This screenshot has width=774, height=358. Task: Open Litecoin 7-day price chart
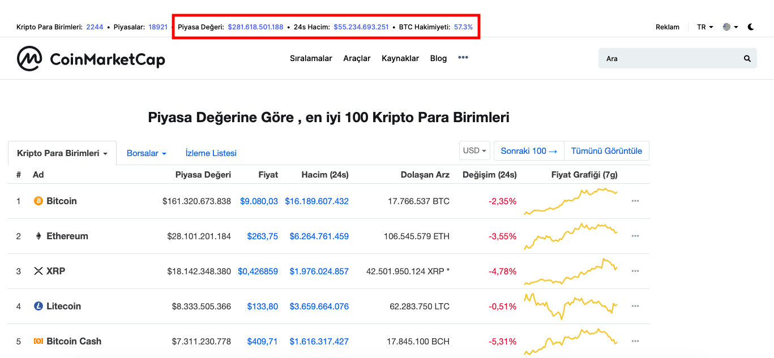coord(571,307)
